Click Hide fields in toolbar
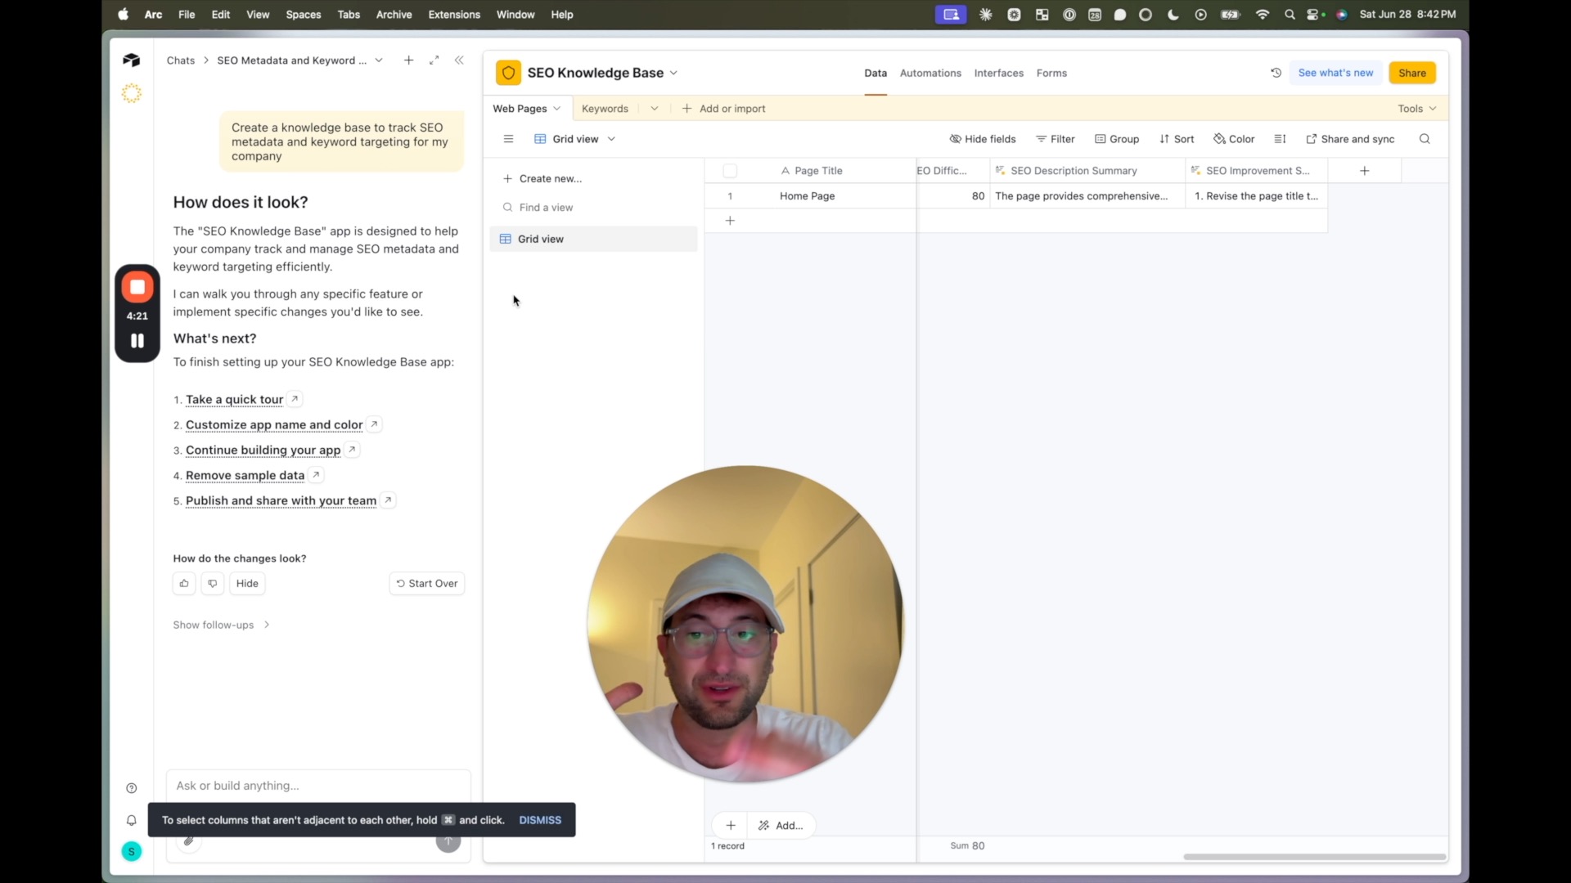This screenshot has height=883, width=1571. click(x=982, y=139)
